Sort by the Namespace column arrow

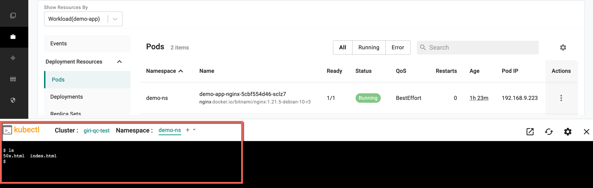coord(181,71)
